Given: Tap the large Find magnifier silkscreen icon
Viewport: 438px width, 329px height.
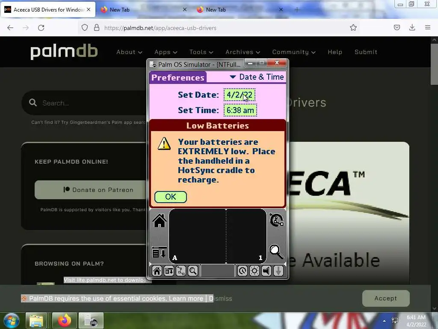Looking at the screenshot, I should (x=276, y=252).
